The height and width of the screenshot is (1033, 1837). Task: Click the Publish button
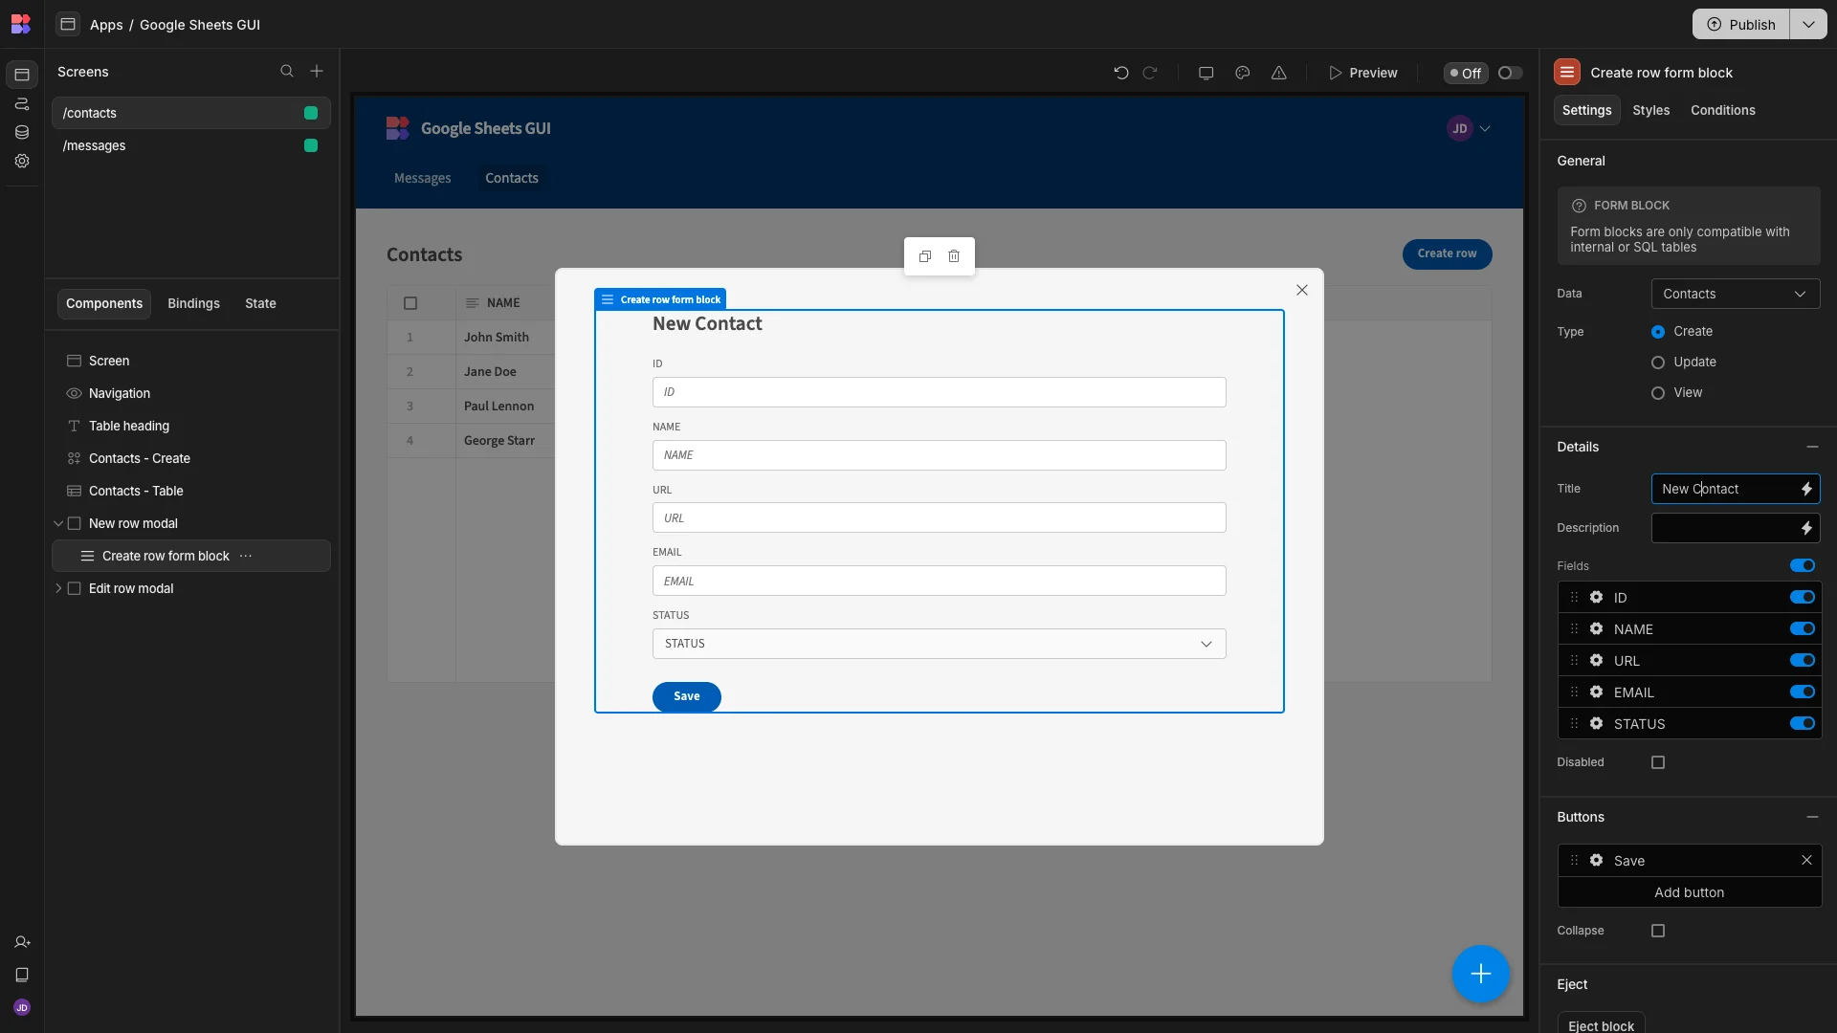coord(1740,24)
